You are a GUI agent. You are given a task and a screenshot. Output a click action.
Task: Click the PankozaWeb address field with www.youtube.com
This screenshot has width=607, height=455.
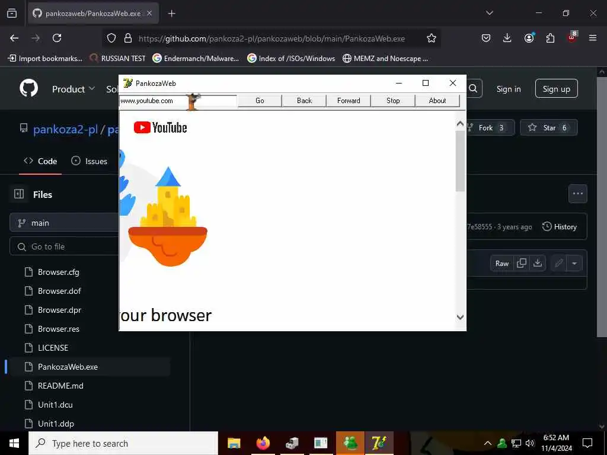[x=178, y=101]
